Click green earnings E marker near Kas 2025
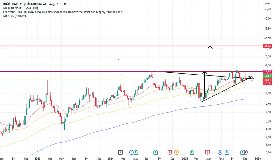This screenshot has height=162, width=274. click(x=242, y=152)
